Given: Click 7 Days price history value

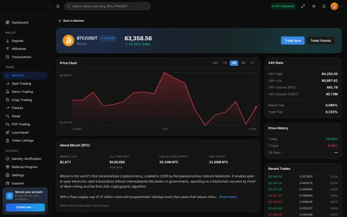Looking at the screenshot, I should (332, 146).
